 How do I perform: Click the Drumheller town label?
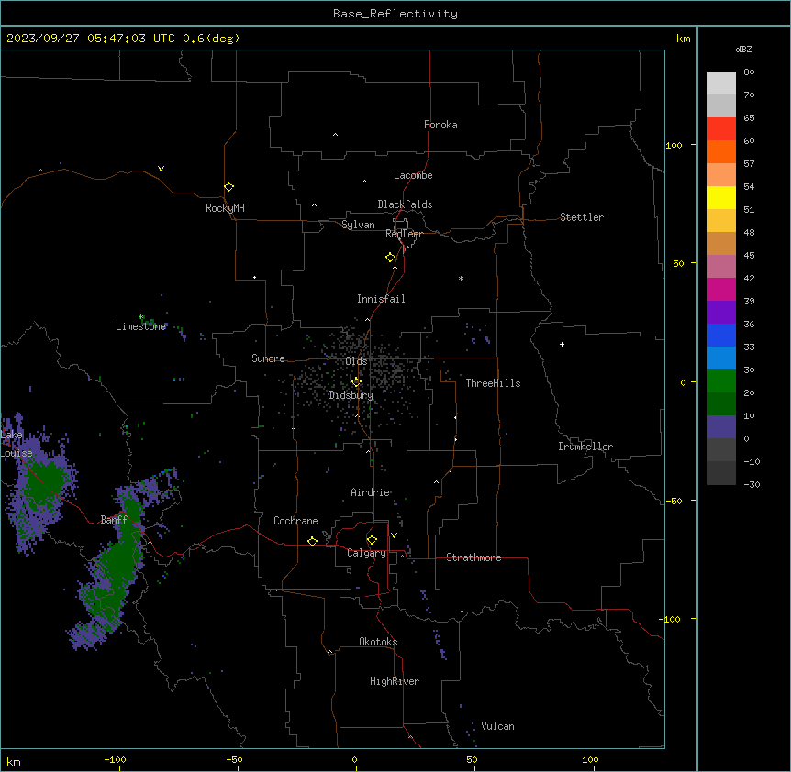coord(585,447)
